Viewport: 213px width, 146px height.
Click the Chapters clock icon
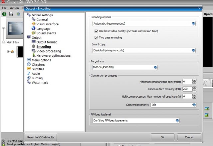29,65
